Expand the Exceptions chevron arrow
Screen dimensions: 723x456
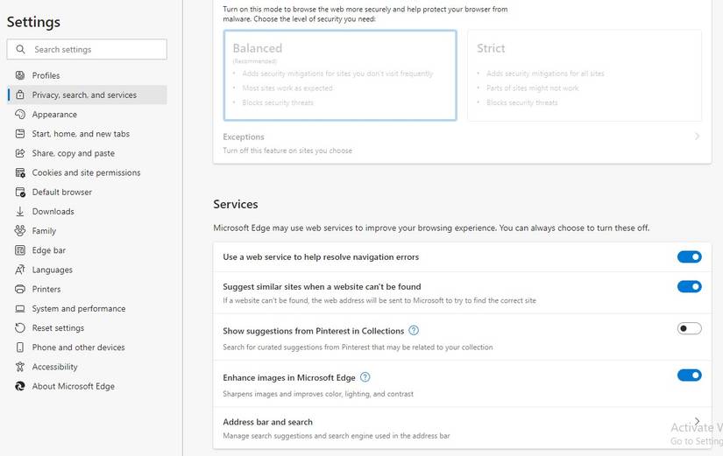697,137
